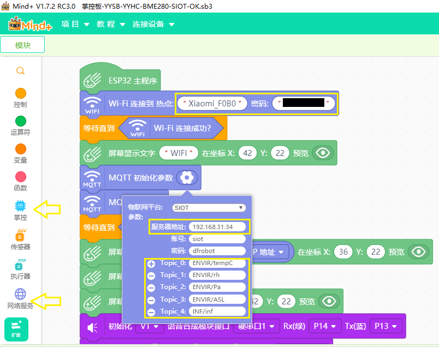Remove Topic_1 with its minus button

[x=151, y=276]
